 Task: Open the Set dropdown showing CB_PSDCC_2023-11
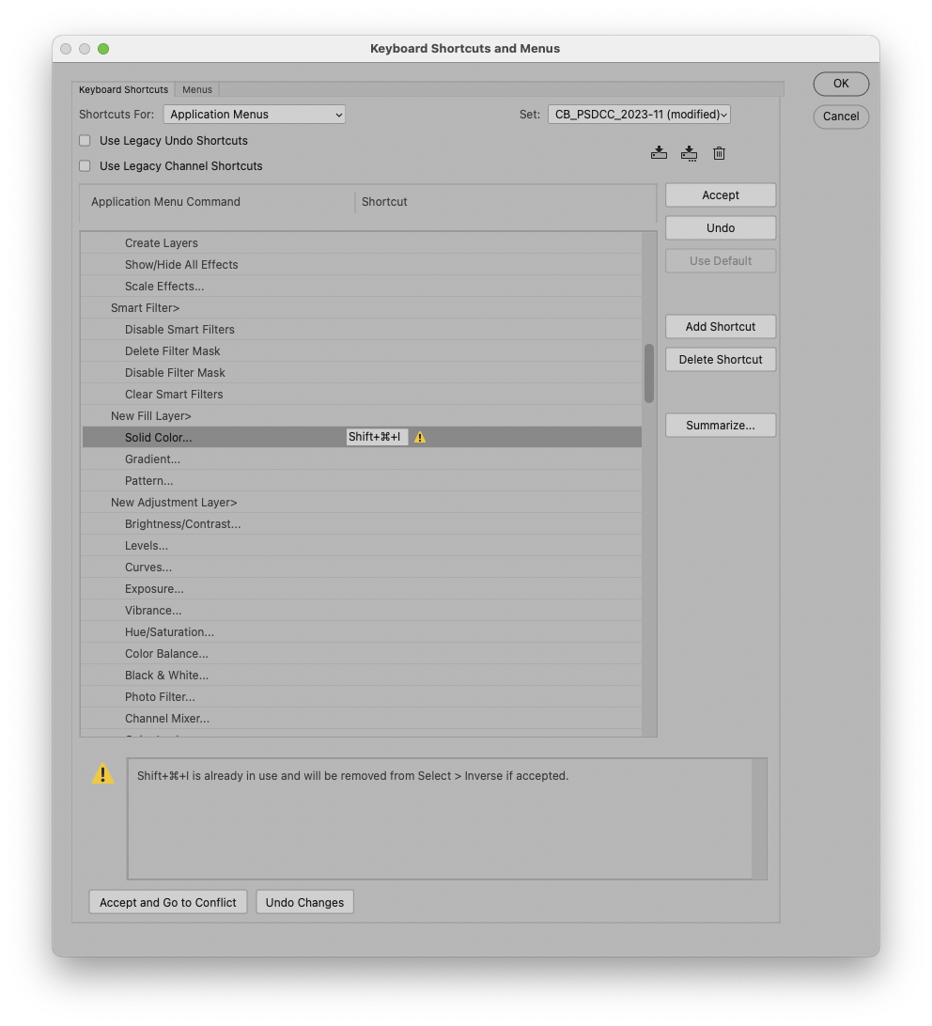point(639,114)
